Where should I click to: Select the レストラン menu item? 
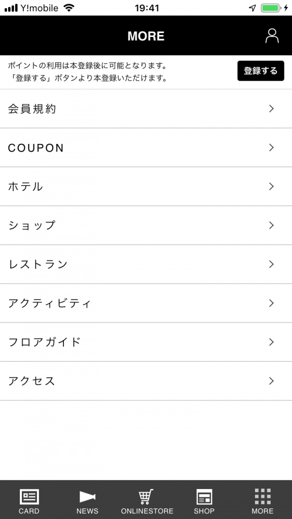[x=146, y=264]
